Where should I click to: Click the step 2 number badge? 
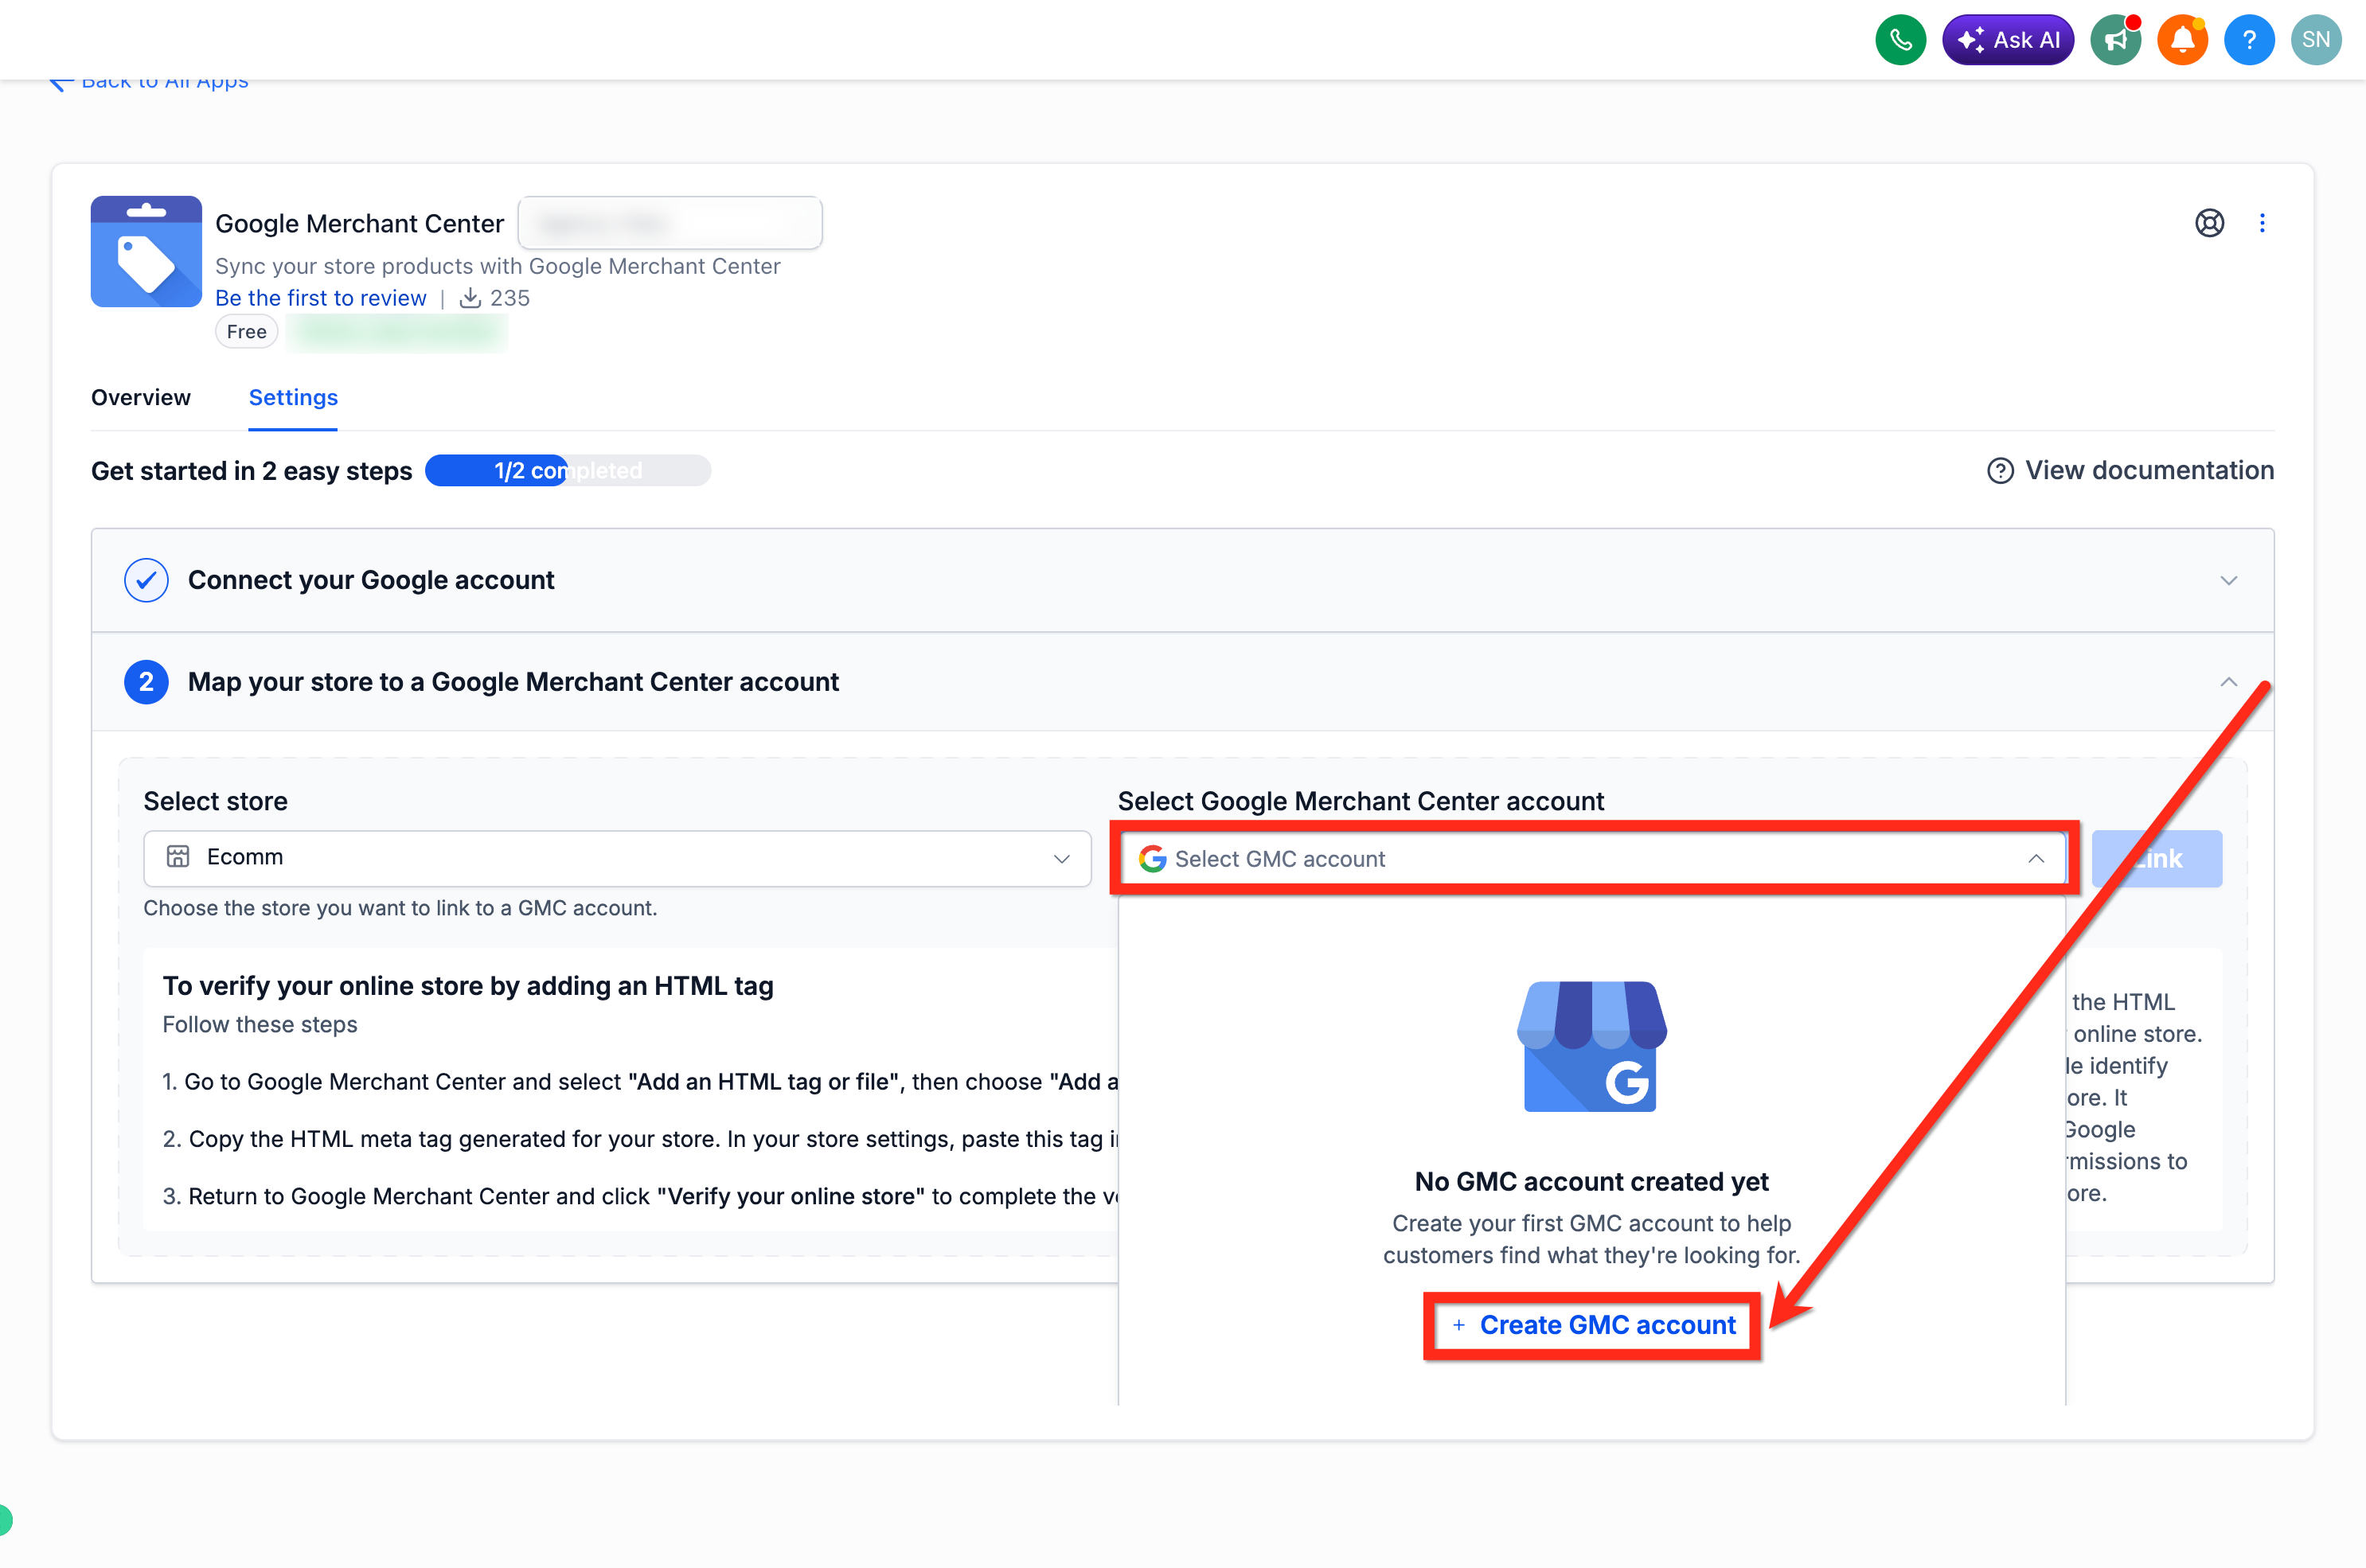click(x=146, y=682)
